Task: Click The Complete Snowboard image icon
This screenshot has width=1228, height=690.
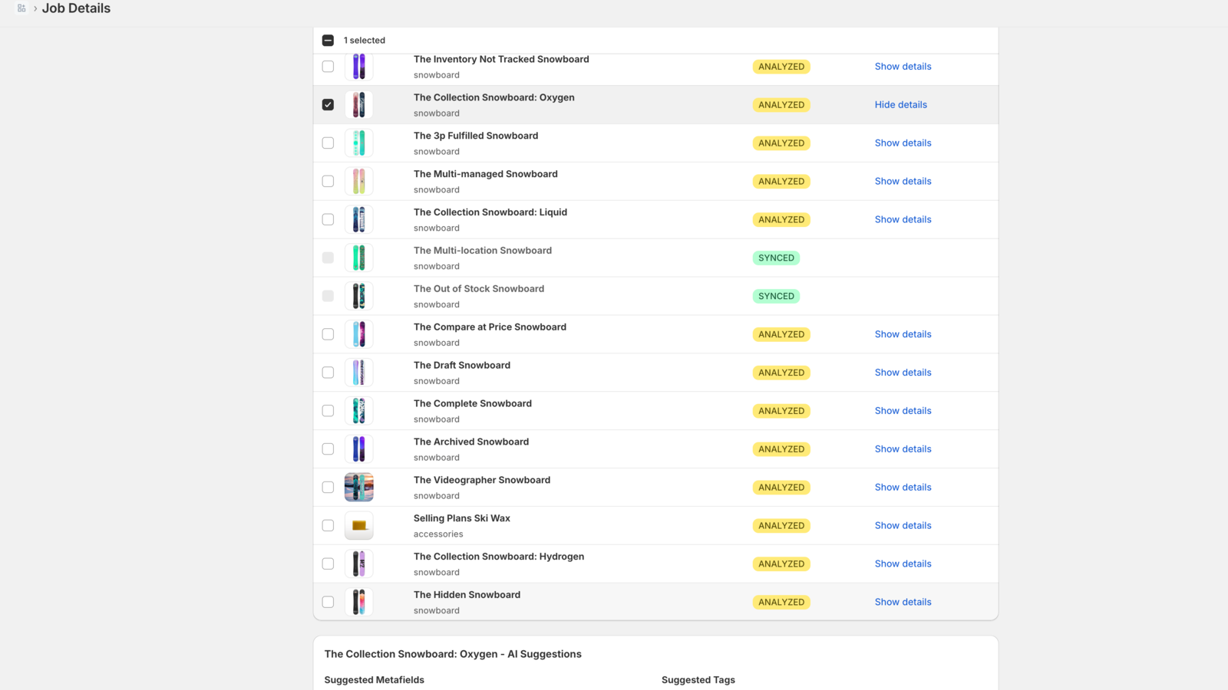Action: tap(358, 411)
